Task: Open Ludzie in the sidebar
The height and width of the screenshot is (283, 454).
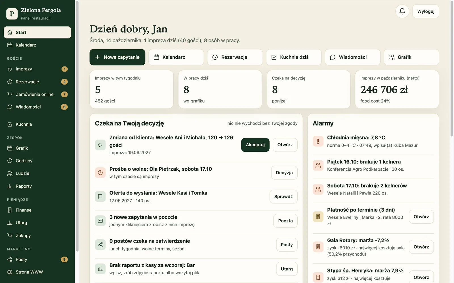Action: pos(37,173)
